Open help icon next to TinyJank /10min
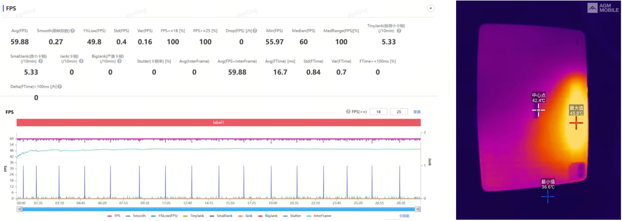 (x=399, y=30)
